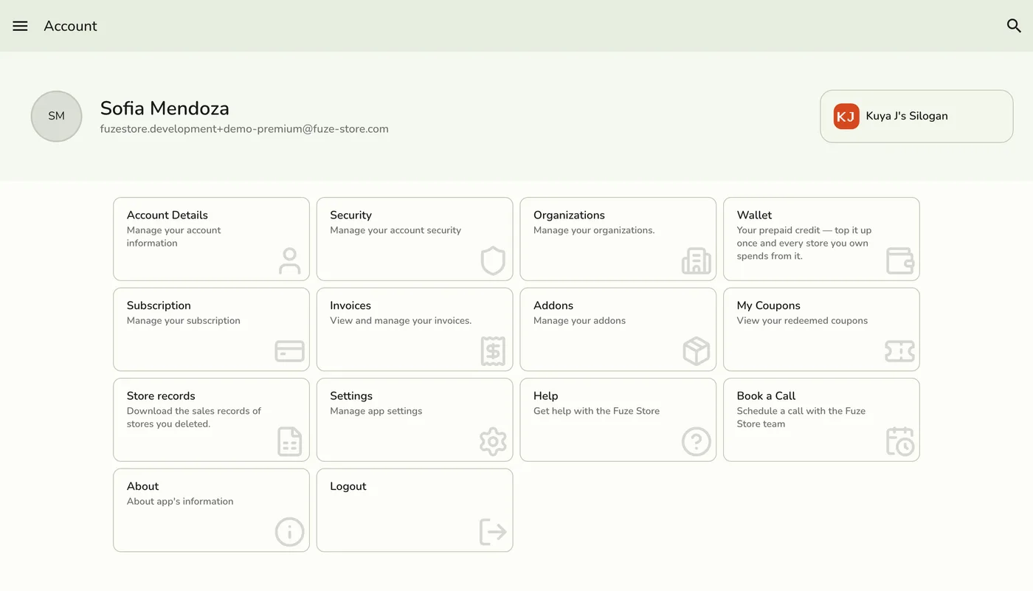
Task: Click 'View and manage your invoices.' text
Action: click(401, 321)
